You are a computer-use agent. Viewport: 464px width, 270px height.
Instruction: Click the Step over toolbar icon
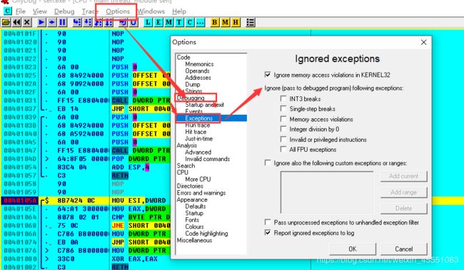[x=88, y=23]
